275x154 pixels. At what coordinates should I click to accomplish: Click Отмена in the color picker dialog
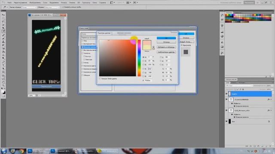pos(166,42)
